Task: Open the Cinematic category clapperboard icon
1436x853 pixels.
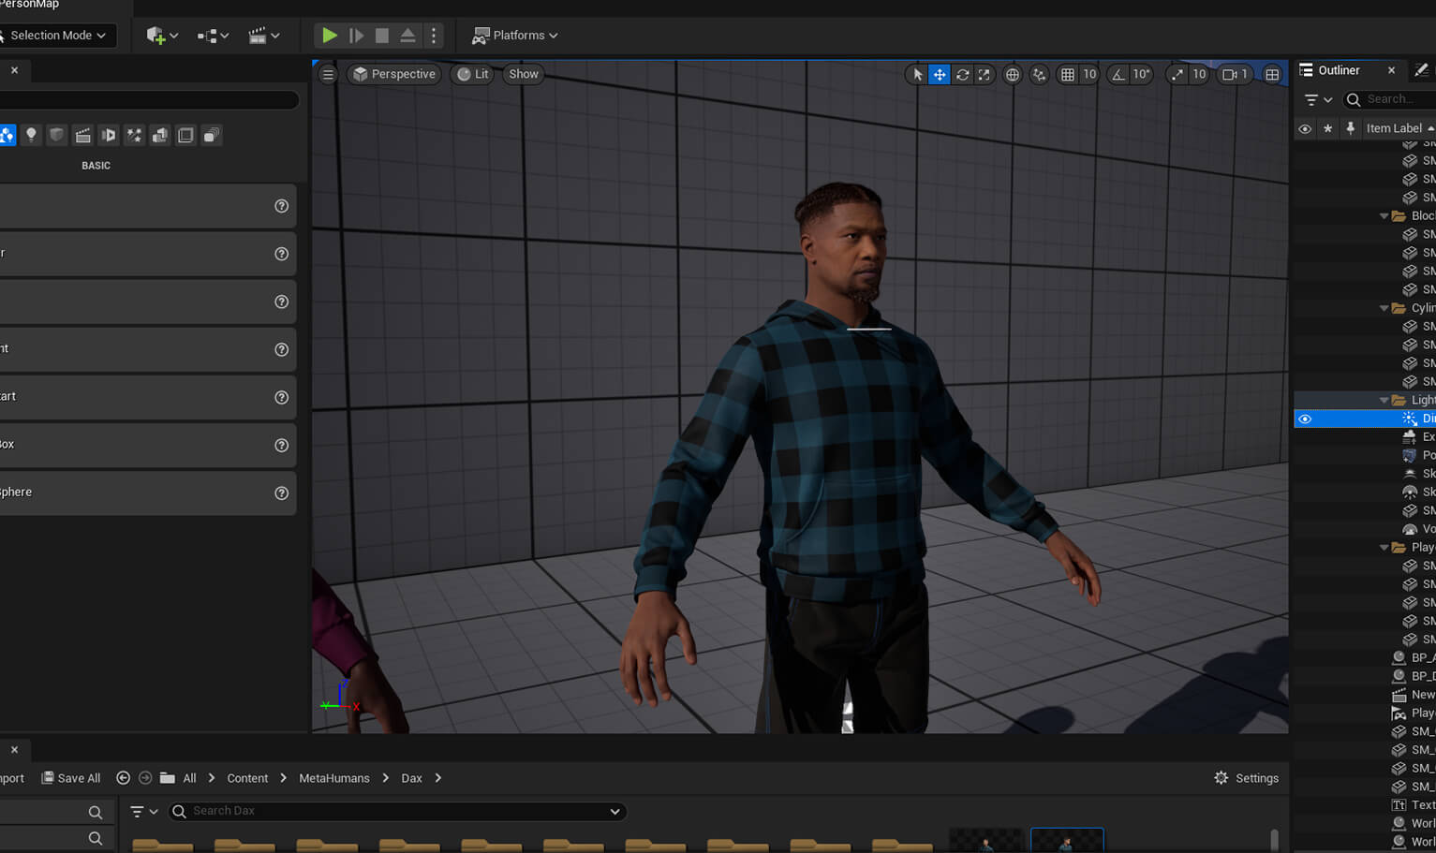Action: pos(82,136)
